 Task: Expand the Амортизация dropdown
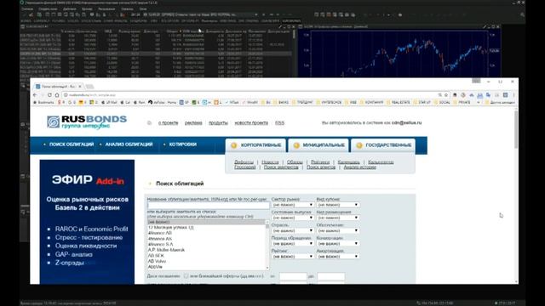point(338,257)
